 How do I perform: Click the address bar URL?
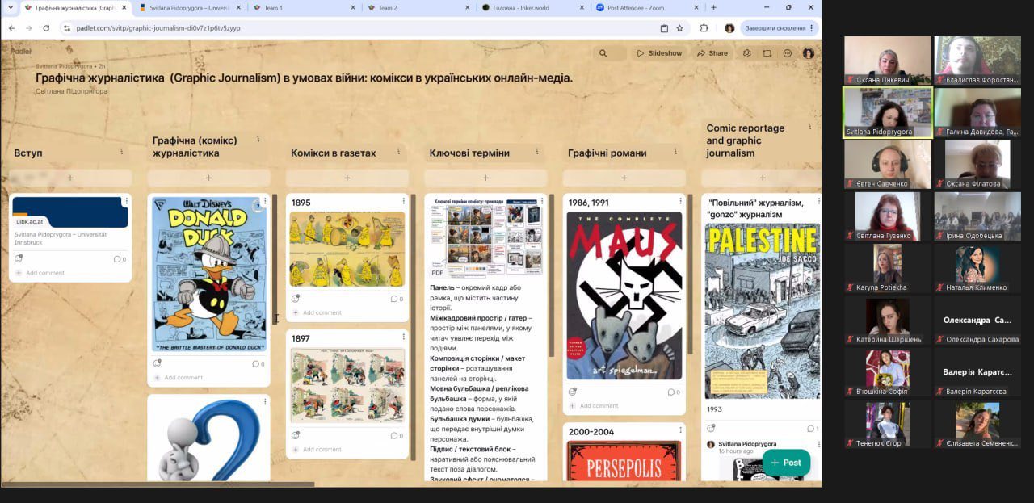point(158,27)
